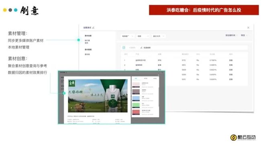Close the material management dialog with the X

point(248,28)
